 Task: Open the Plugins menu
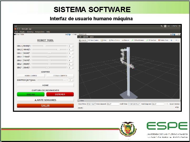pyautogui.click(x=22, y=32)
